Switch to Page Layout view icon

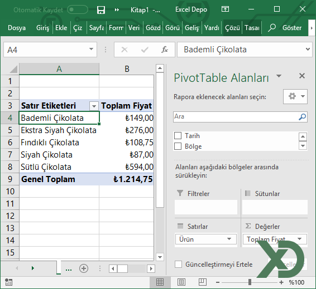181,282
